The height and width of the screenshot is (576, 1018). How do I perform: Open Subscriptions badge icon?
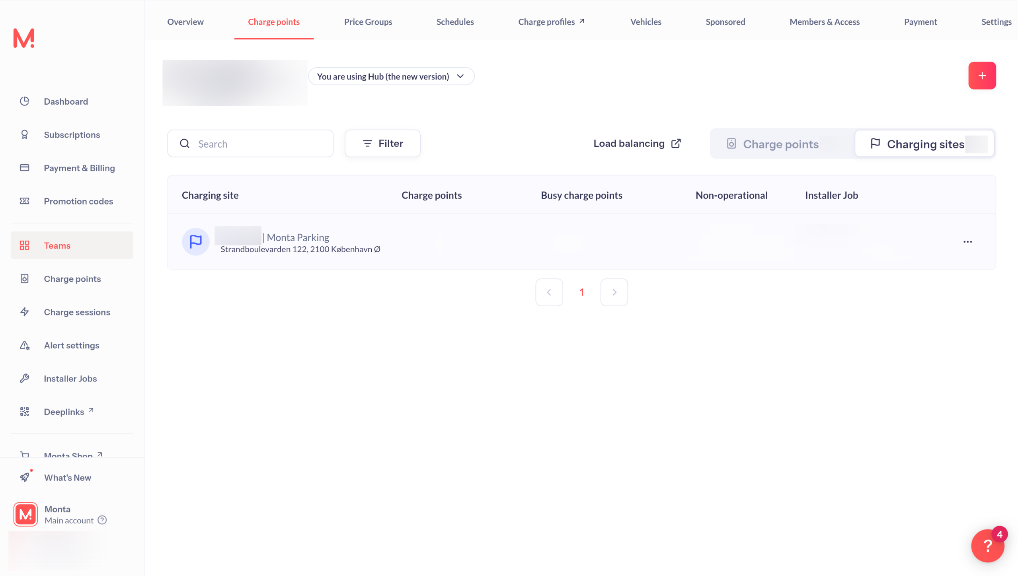[25, 134]
